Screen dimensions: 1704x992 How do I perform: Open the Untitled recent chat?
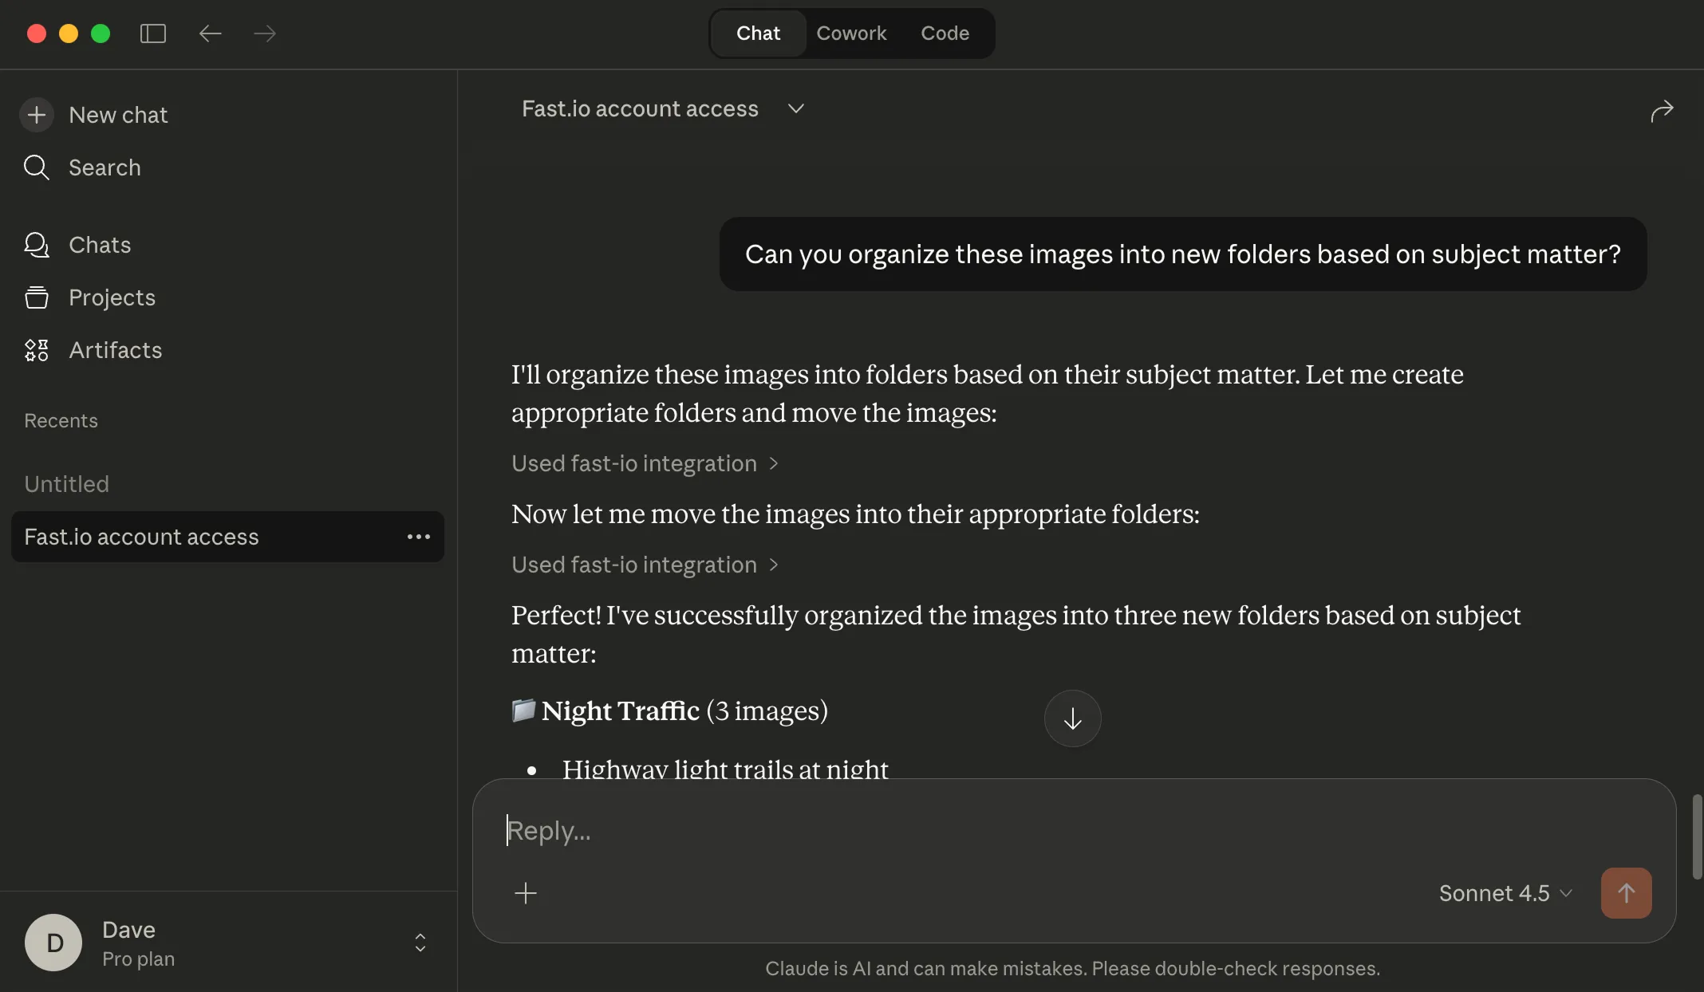(67, 484)
